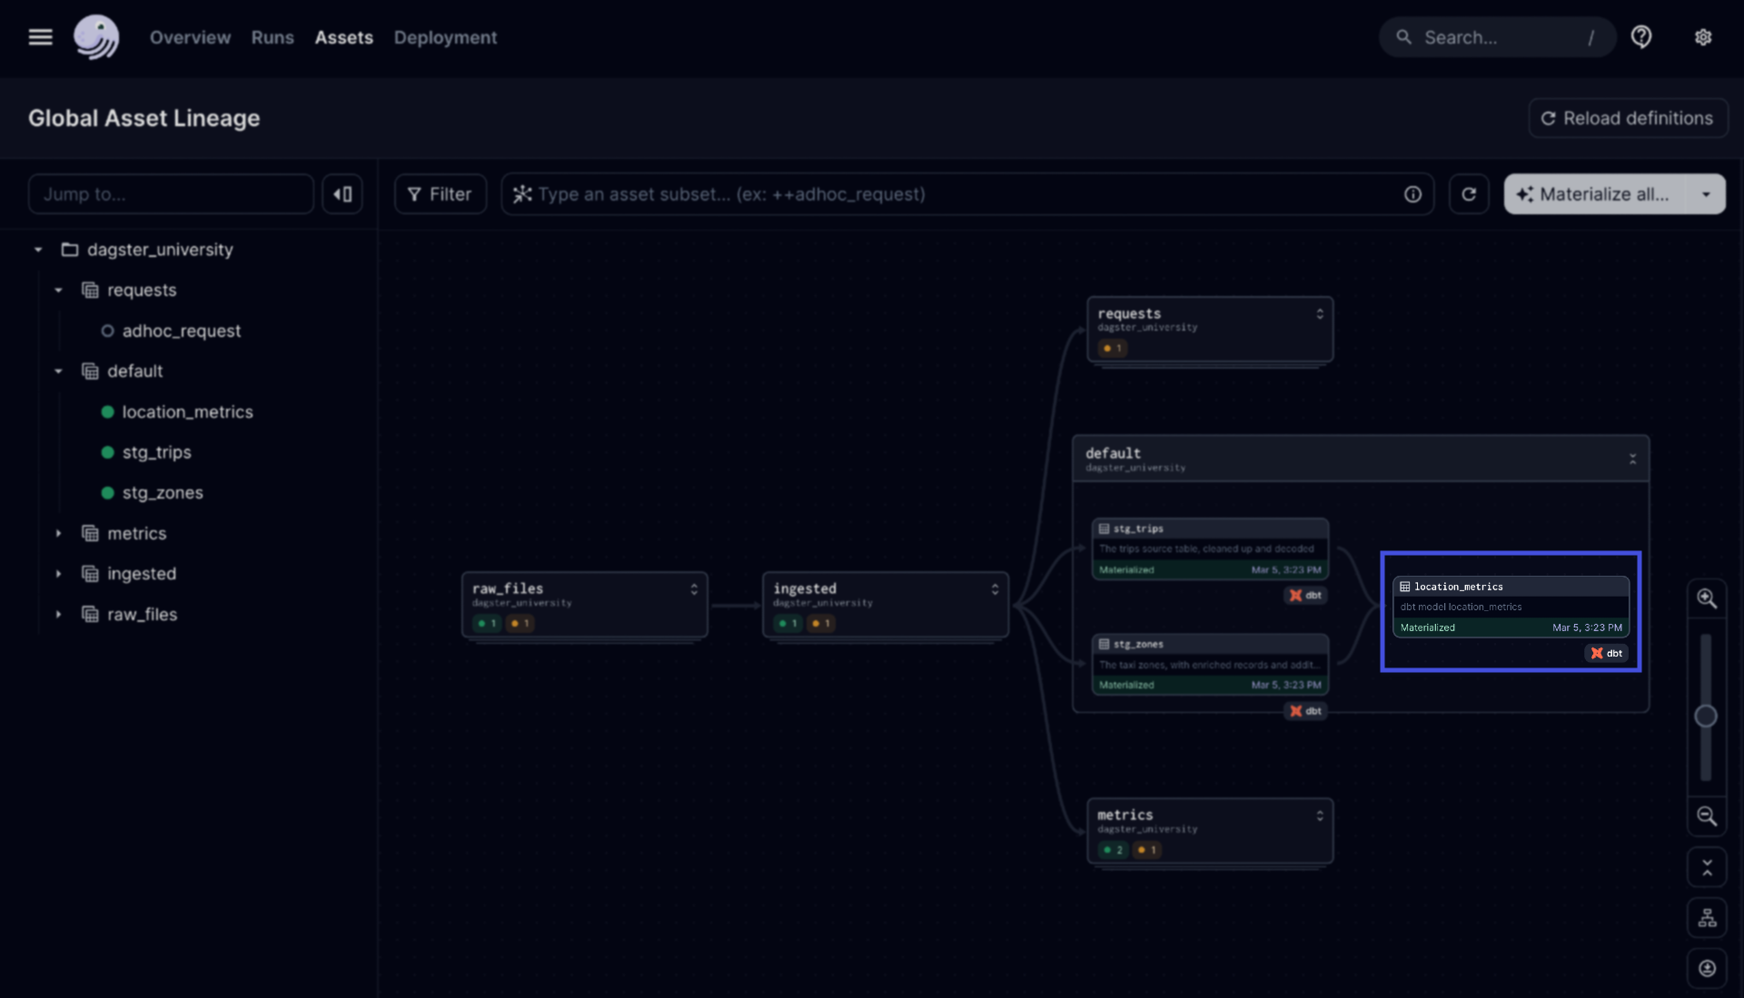The width and height of the screenshot is (1744, 998).
Task: Zoom in on the lineage graph
Action: (x=1707, y=598)
